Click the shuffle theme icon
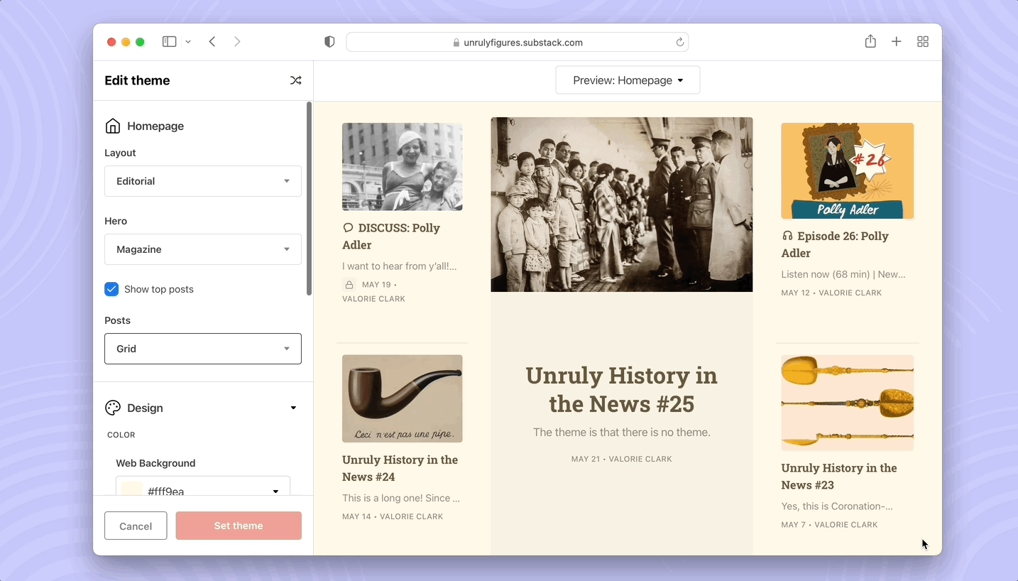The width and height of the screenshot is (1018, 581). 296,80
